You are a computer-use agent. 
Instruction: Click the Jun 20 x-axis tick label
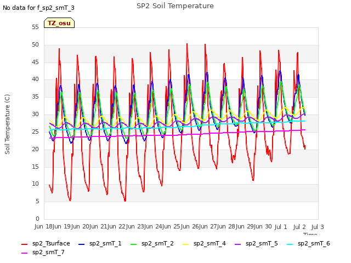tap(81, 227)
